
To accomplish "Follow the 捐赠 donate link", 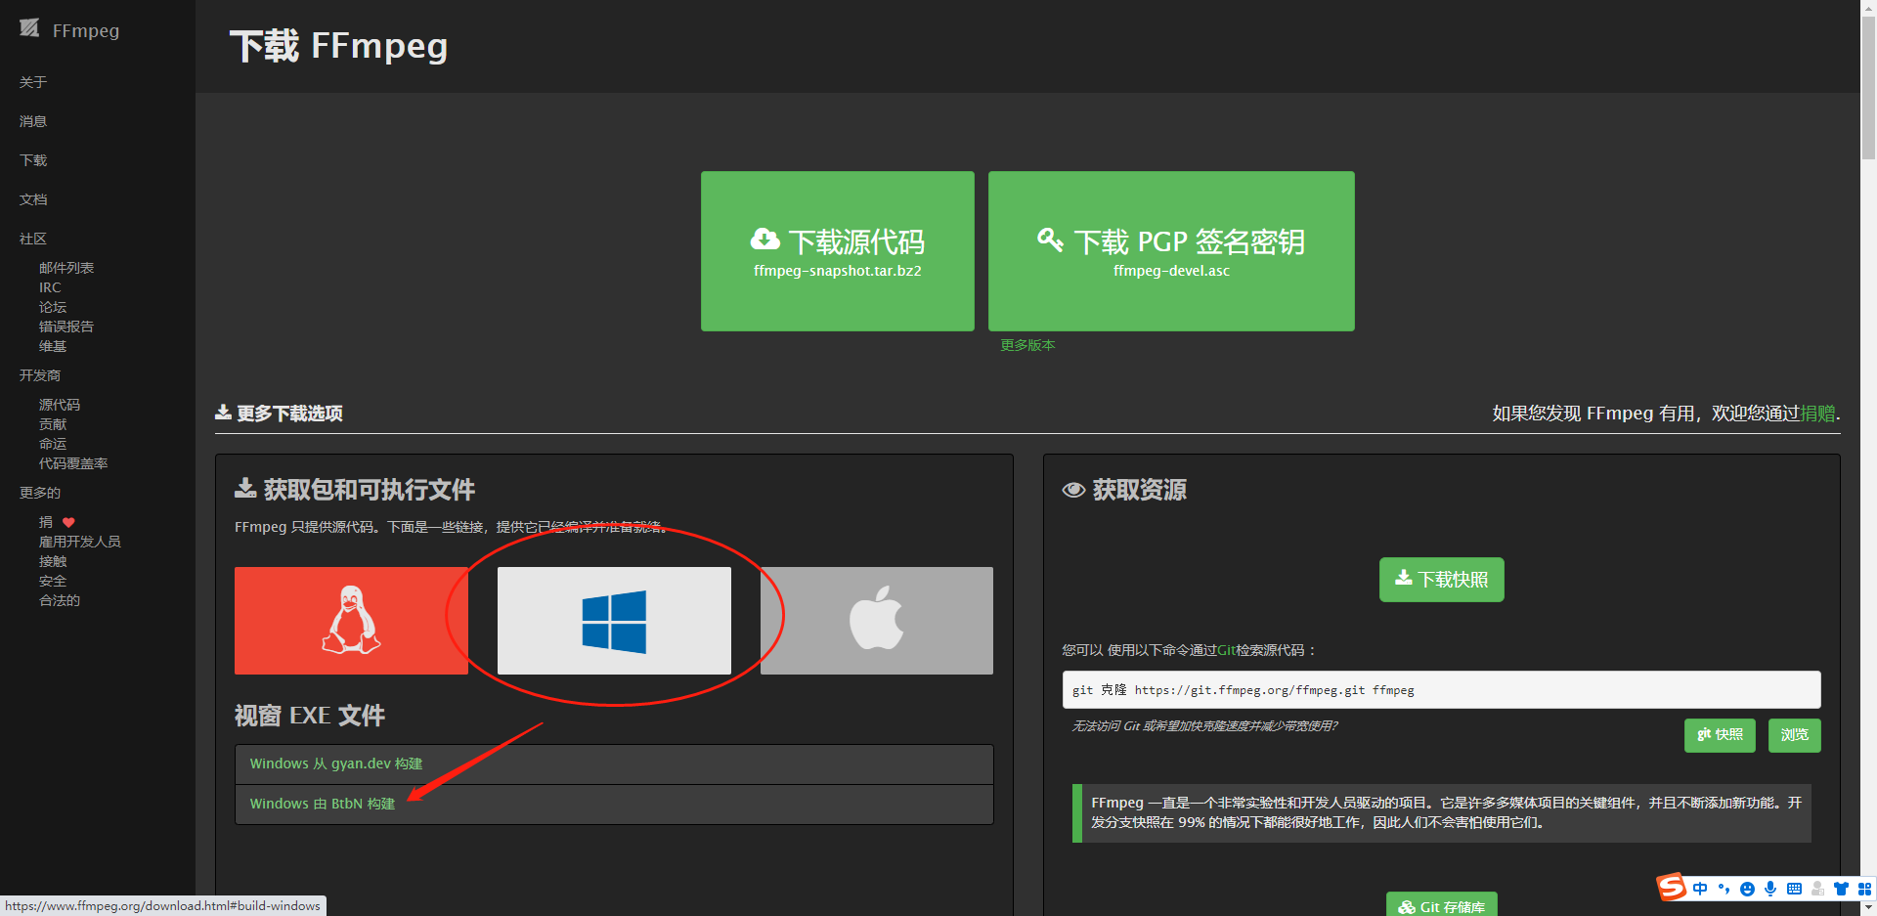I will tap(1817, 414).
